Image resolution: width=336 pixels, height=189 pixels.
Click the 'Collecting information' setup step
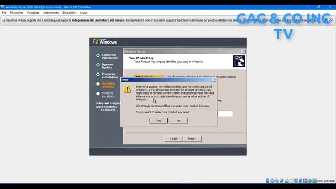tap(110, 56)
